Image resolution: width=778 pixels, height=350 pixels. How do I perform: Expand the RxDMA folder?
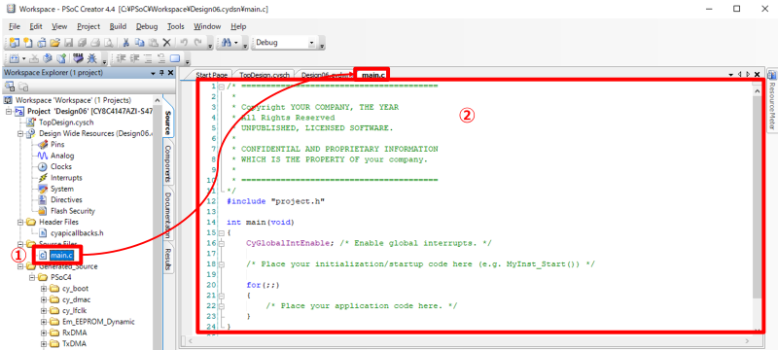coord(43,332)
